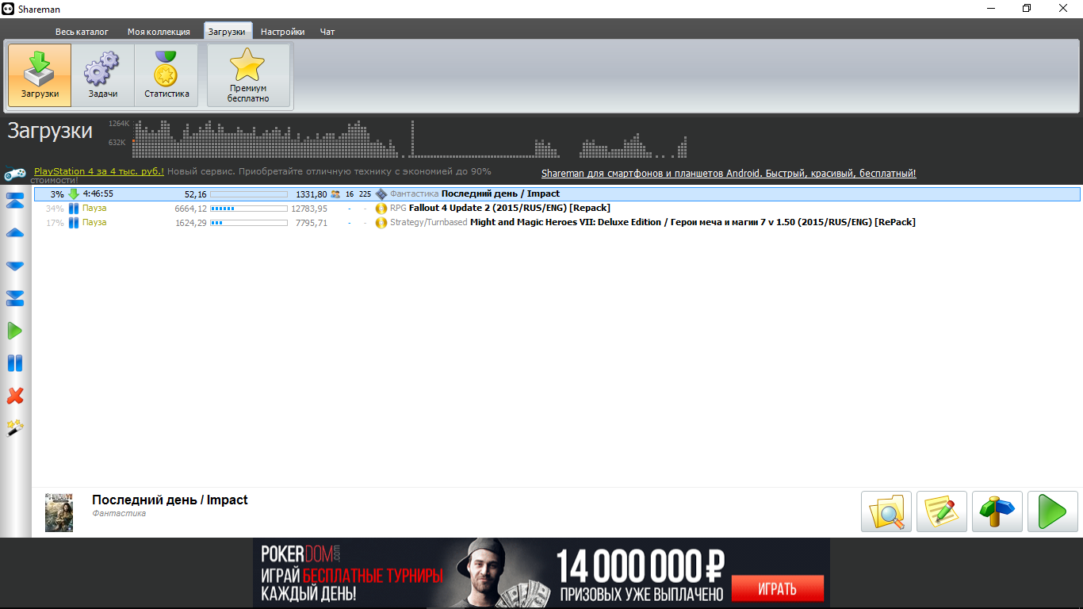Click the magic wand sidebar icon
Screen dimensions: 1083x609
pyautogui.click(x=15, y=428)
